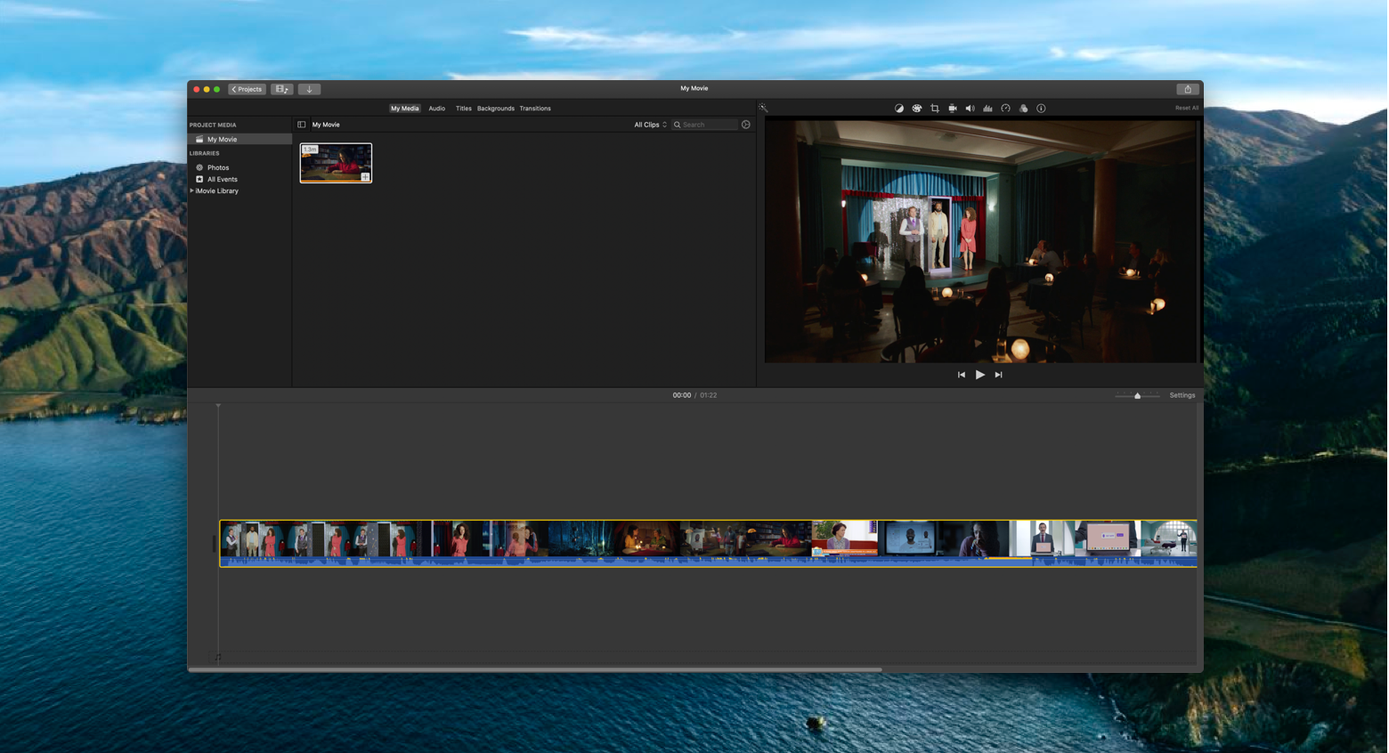Viewport: 1389px width, 753px height.
Task: Expand the iMovie Library disclosure triangle
Action: click(x=191, y=190)
